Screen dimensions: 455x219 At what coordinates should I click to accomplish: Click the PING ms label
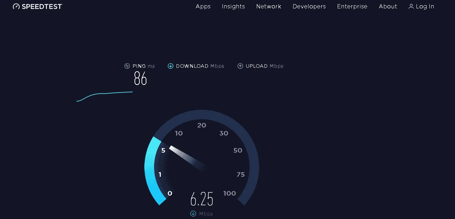[144, 66]
